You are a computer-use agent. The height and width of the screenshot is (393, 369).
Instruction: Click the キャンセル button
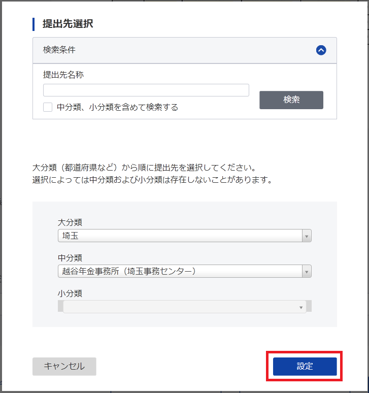(64, 367)
